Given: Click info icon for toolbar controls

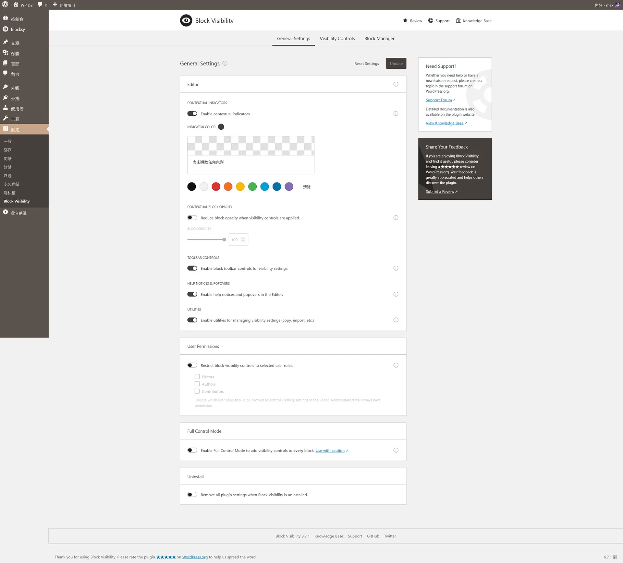Looking at the screenshot, I should tap(396, 268).
